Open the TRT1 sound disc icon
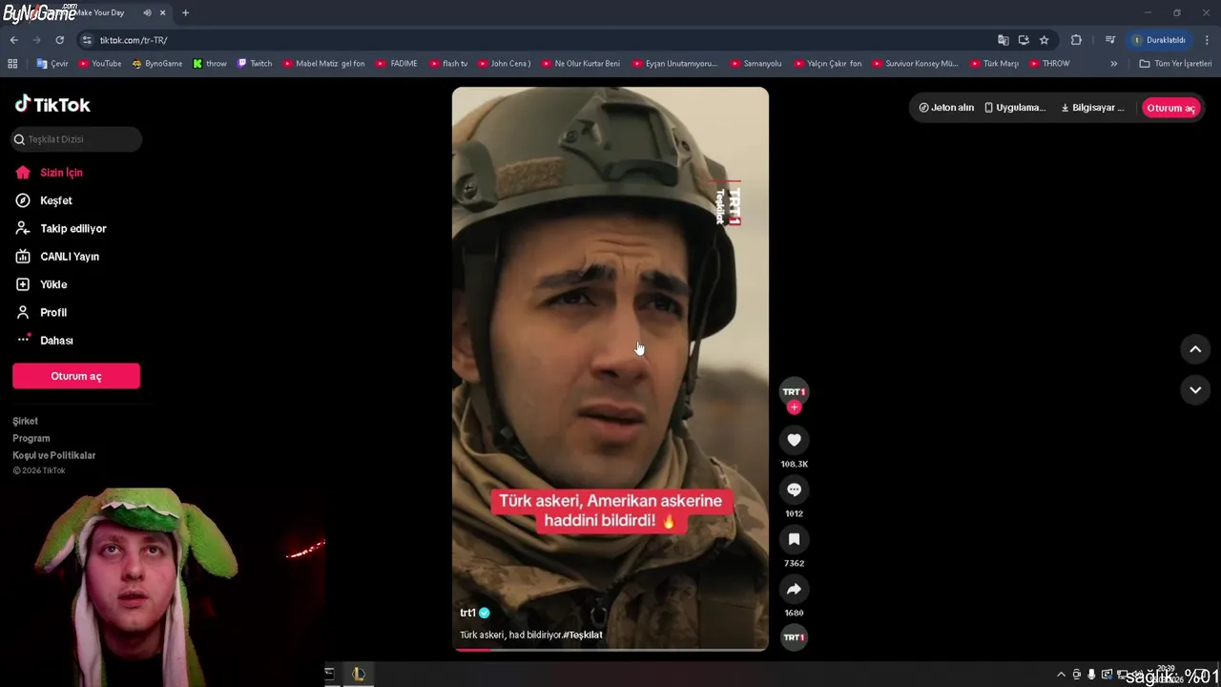Image resolution: width=1221 pixels, height=687 pixels. tap(794, 637)
